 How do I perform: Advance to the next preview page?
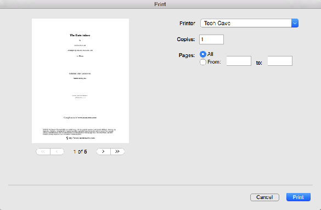coord(103,151)
